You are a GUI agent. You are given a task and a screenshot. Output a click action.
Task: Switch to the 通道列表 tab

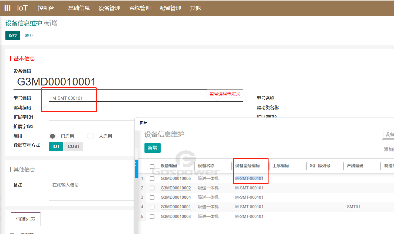tap(26, 219)
